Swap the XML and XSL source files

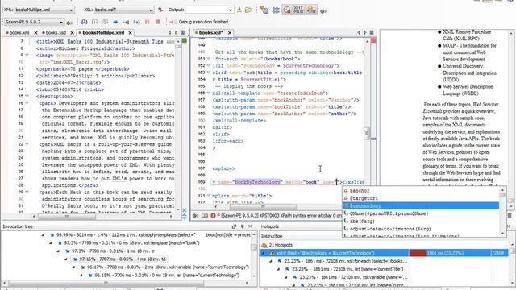click(x=160, y=10)
